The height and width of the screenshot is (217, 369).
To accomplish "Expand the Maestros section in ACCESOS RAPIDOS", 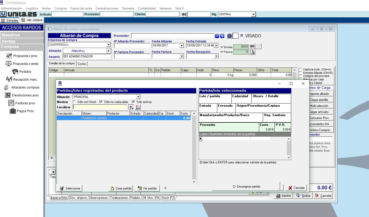I will pos(22,35).
